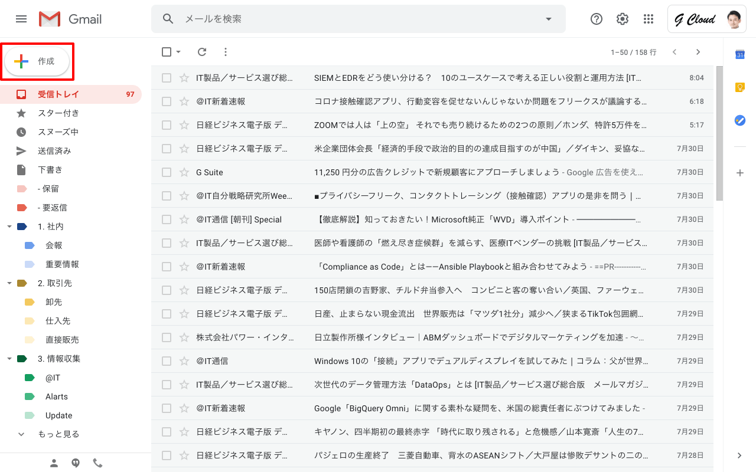Open the main menu hamburger icon
The height and width of the screenshot is (472, 756).
pos(21,19)
